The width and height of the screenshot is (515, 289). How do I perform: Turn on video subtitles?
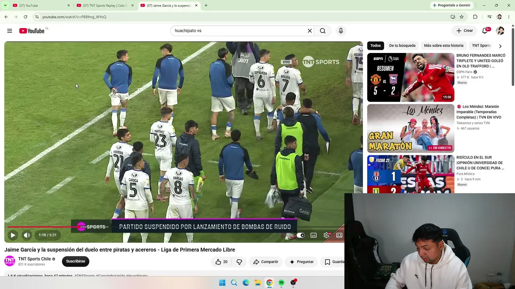[313, 235]
